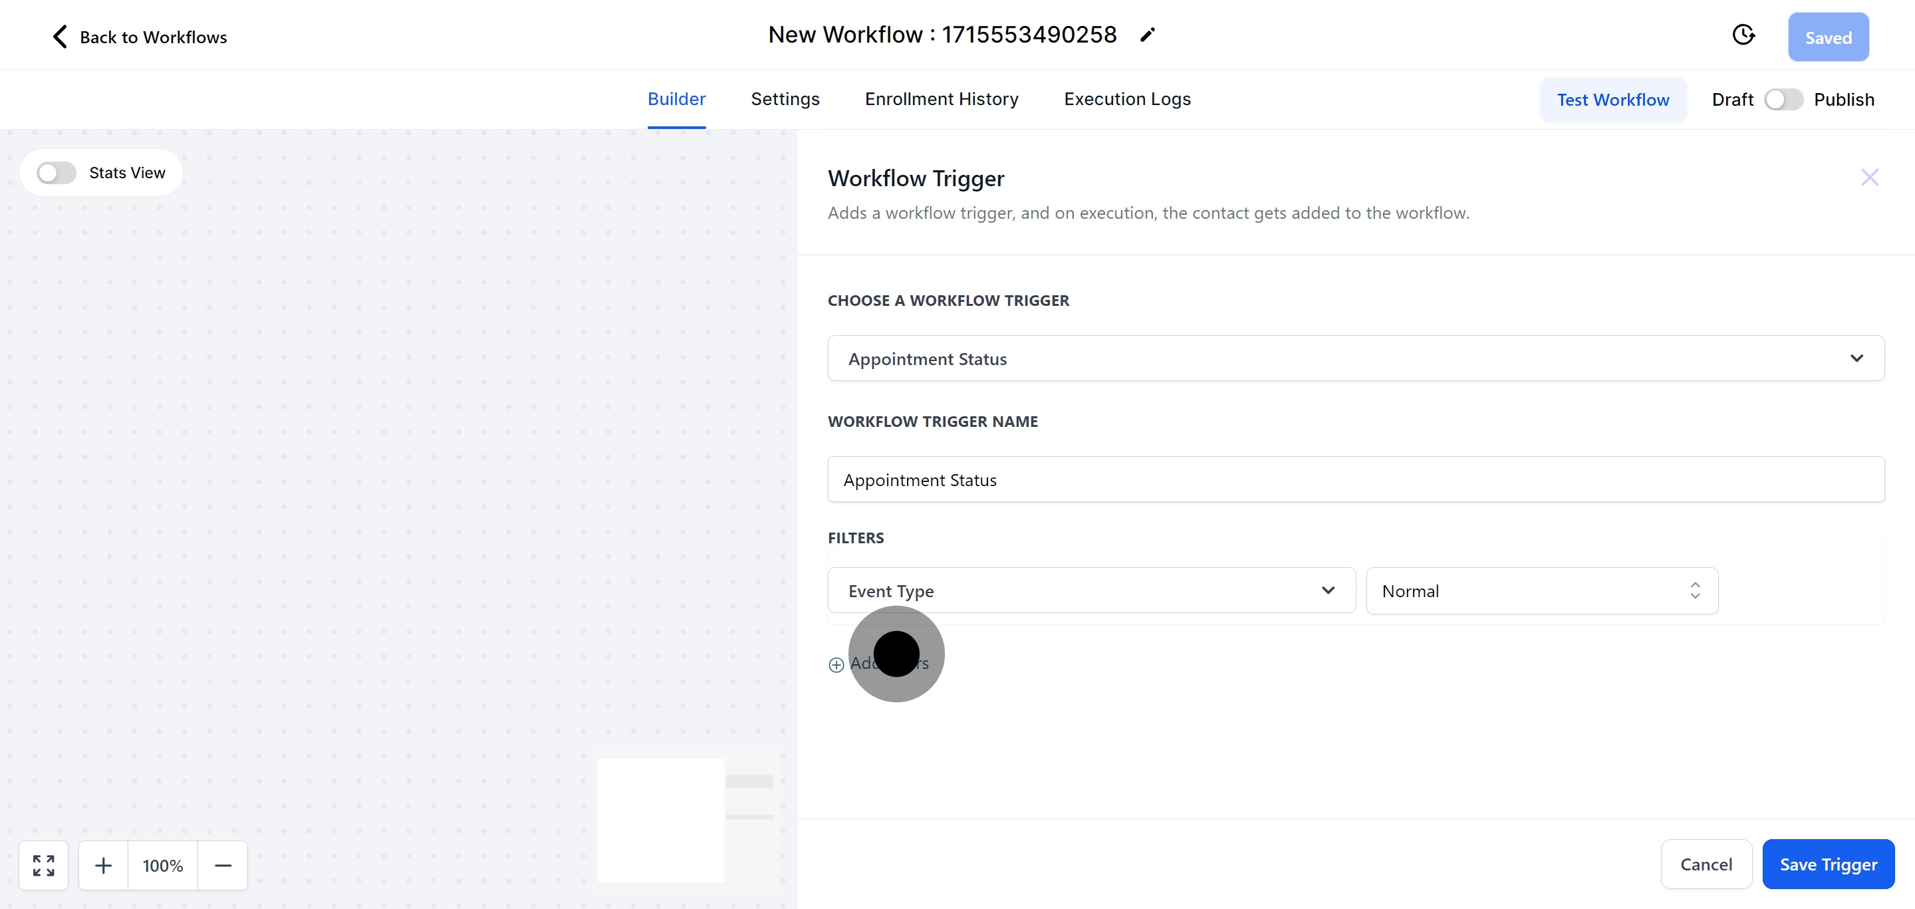Expand the Event Type filter dropdown
The width and height of the screenshot is (1915, 909).
(1090, 591)
